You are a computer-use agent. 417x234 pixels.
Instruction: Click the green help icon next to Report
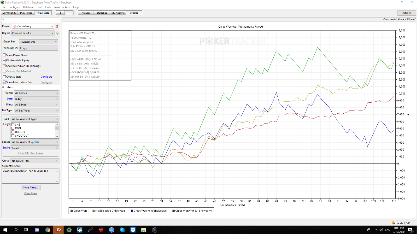57,33
